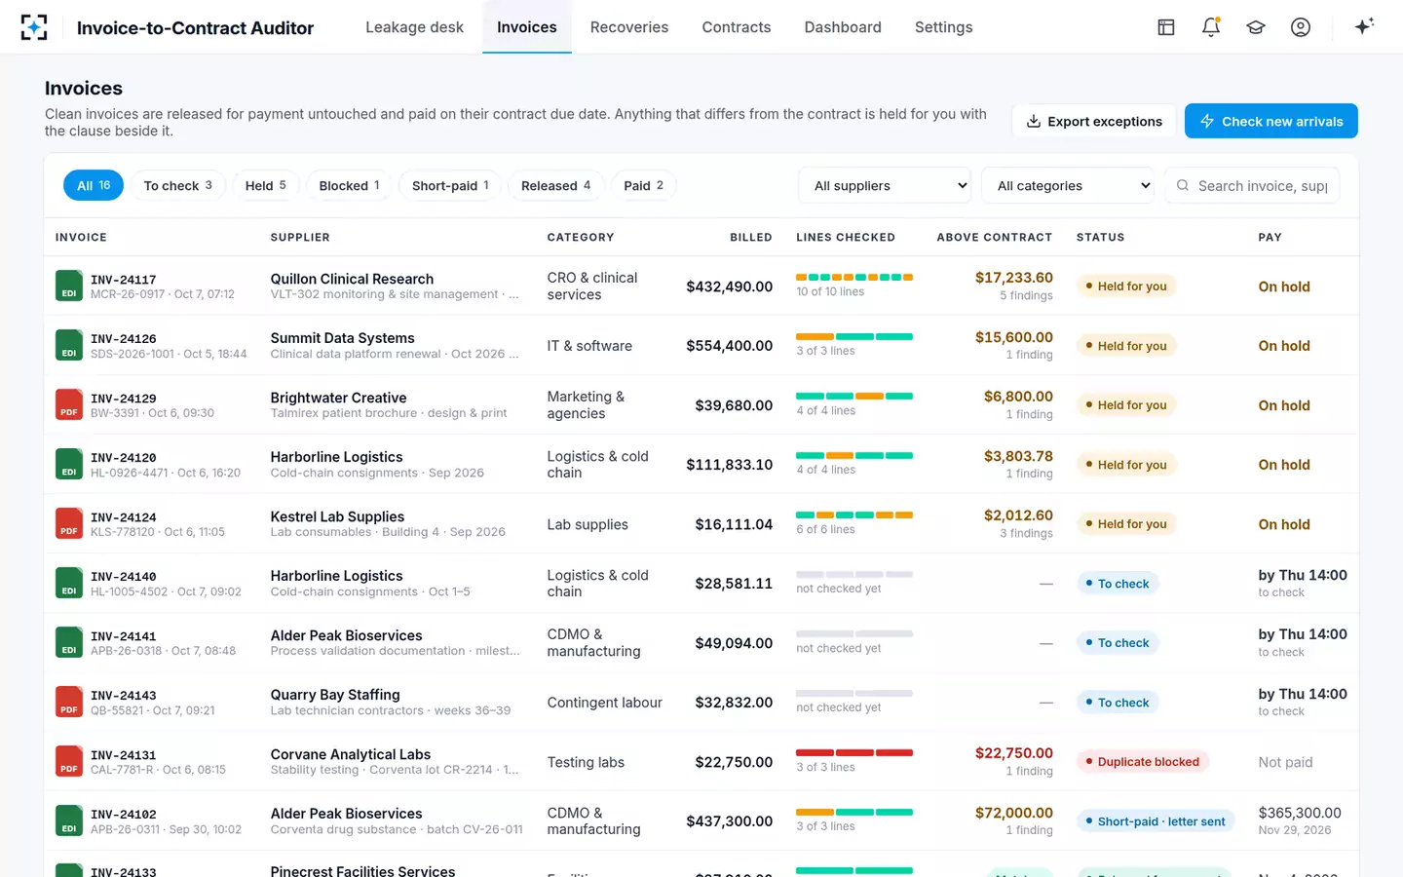Click the PDF file icon for INV-24124
The image size is (1403, 877).
pos(69,523)
